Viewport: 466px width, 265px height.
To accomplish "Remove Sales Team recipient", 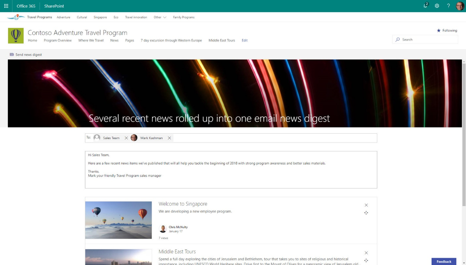I will point(126,138).
